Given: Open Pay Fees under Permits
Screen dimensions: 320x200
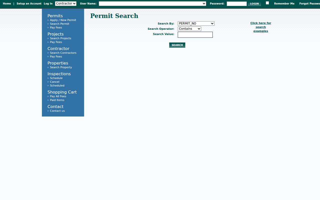Looking at the screenshot, I should point(56,27).
